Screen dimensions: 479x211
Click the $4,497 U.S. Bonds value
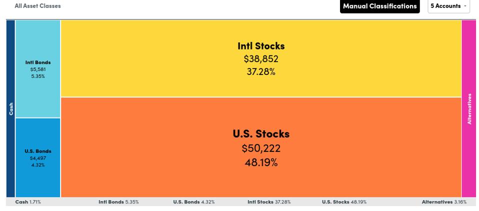point(38,158)
